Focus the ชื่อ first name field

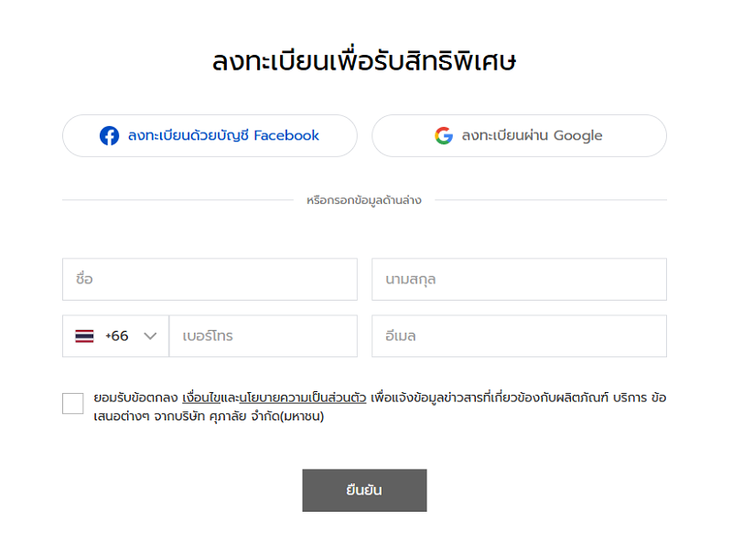coord(210,280)
